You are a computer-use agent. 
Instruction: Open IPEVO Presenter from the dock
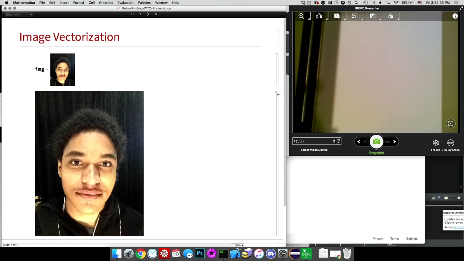click(306, 253)
